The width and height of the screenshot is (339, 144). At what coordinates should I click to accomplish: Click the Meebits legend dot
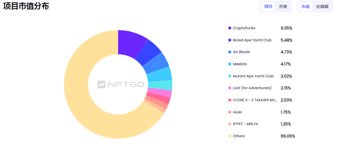tap(230, 64)
